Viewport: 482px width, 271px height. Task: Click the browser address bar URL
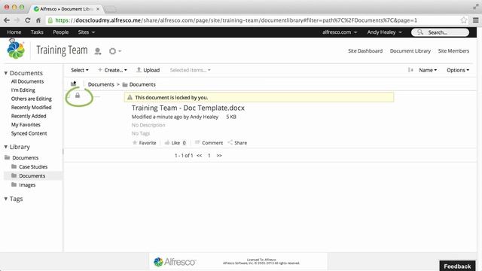click(x=236, y=20)
